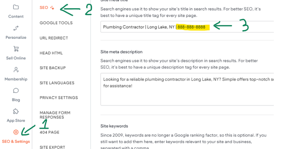This screenshot has width=298, height=149.
Task: Click the Membership person icon
Action: tap(16, 70)
